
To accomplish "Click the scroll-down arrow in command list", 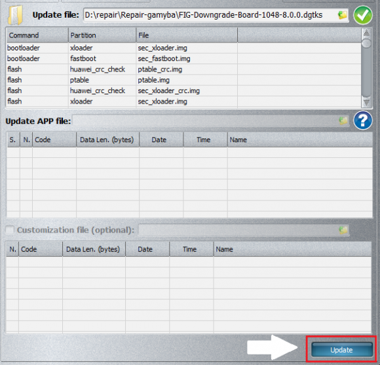I will [366, 103].
